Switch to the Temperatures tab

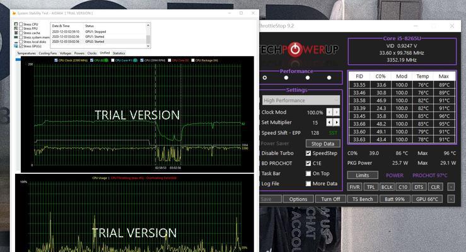26,53
